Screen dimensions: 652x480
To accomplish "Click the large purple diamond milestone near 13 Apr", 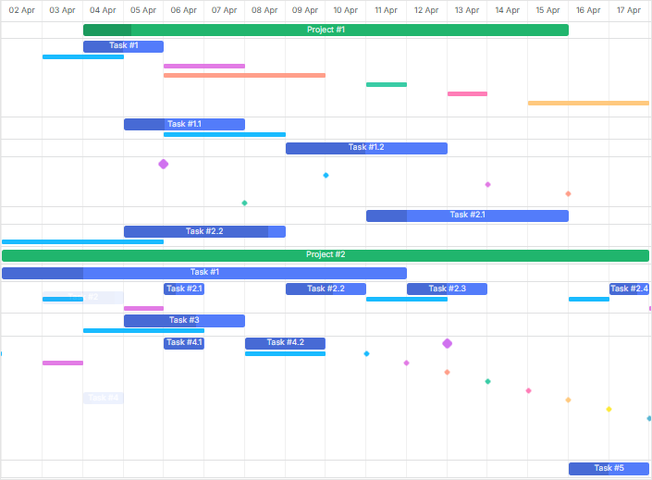I will [448, 343].
